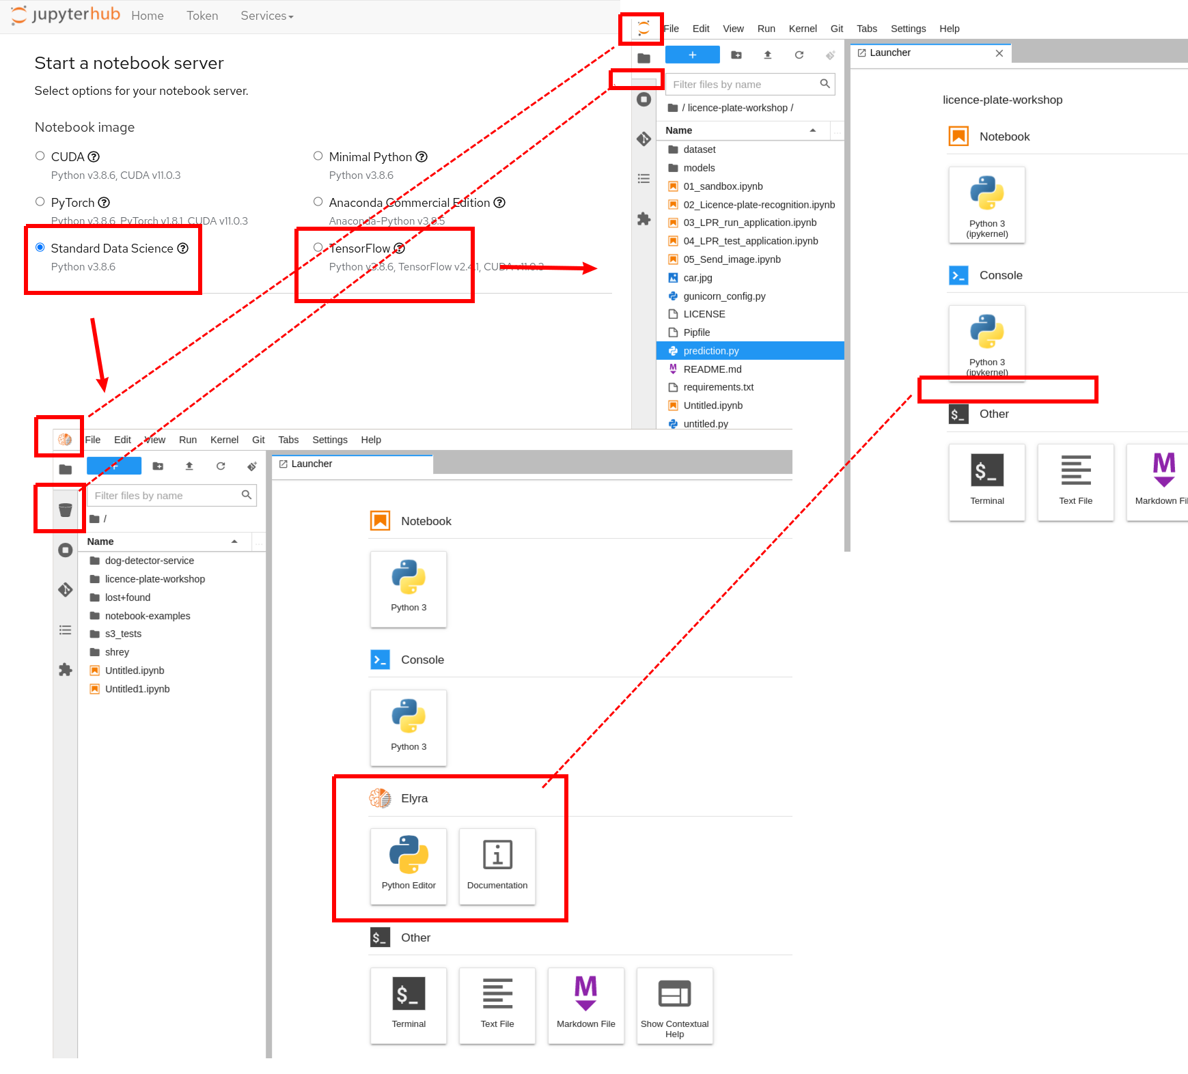Open Kernel menu in licence-plate-workshop JupyterLab
The width and height of the screenshot is (1188, 1074).
[x=803, y=29]
